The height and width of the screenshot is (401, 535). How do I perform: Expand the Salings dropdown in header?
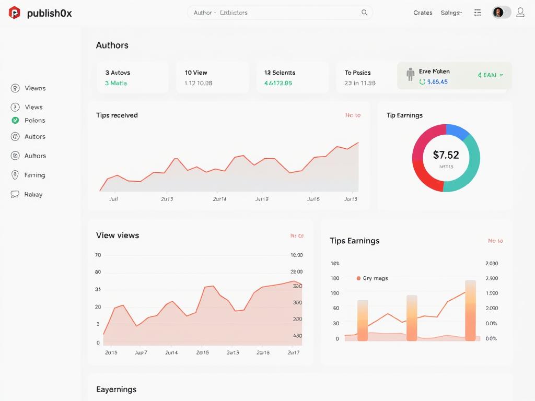(451, 13)
